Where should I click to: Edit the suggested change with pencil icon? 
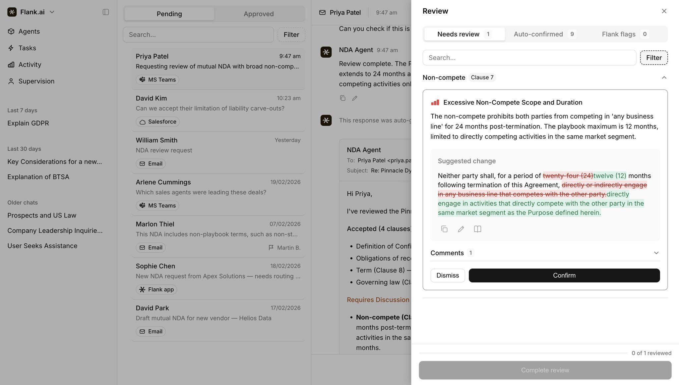click(461, 229)
